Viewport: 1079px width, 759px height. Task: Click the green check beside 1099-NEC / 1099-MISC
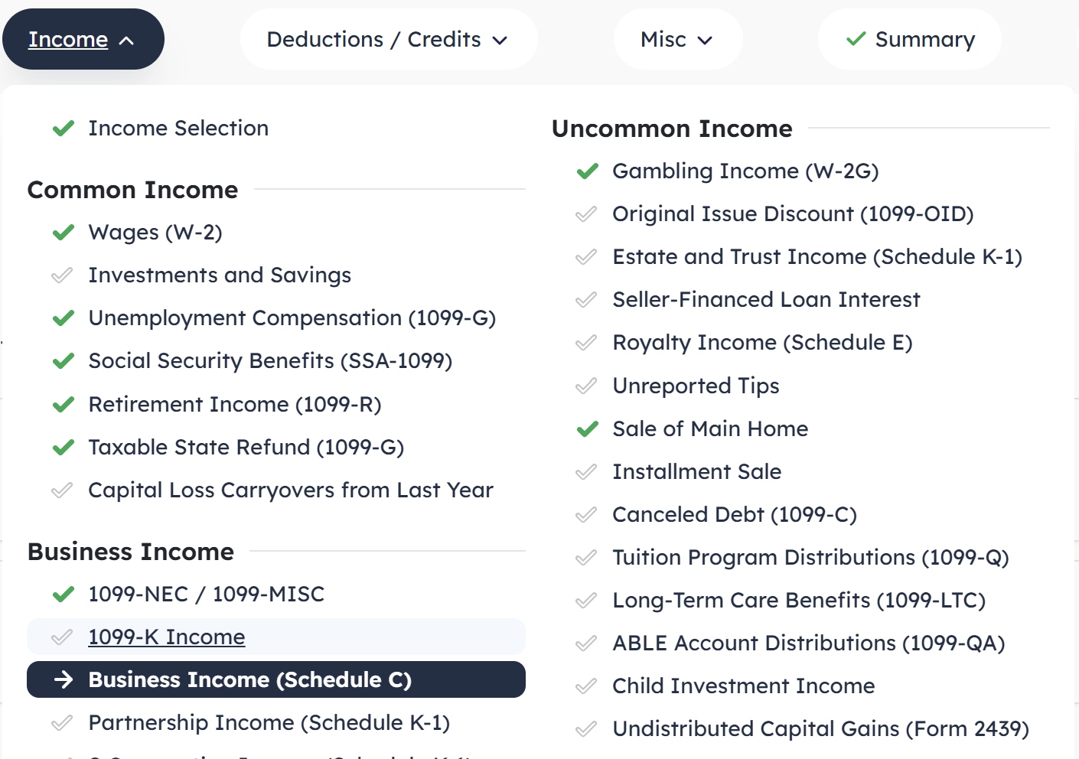(x=64, y=594)
